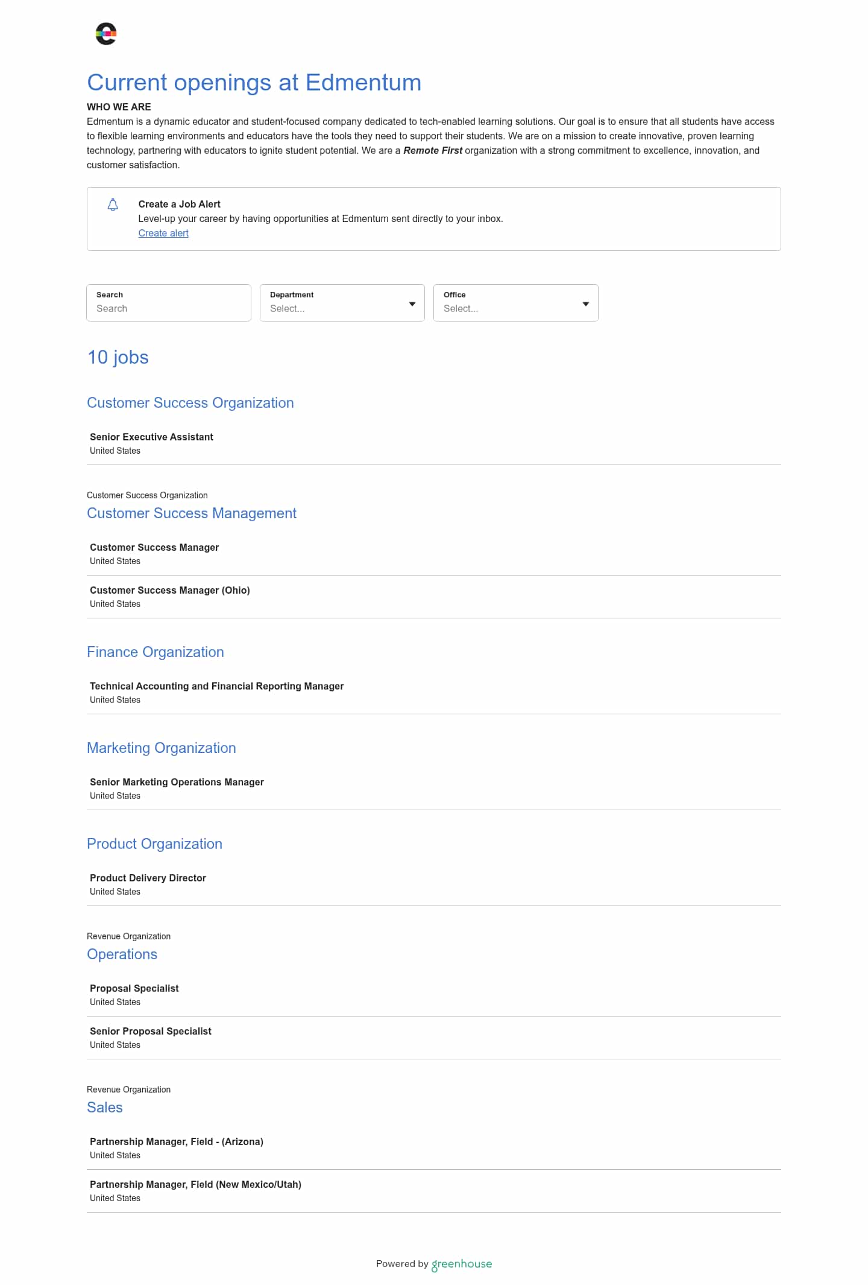Open the Department dropdown
Image resolution: width=868 pixels, height=1285 pixels.
[342, 303]
